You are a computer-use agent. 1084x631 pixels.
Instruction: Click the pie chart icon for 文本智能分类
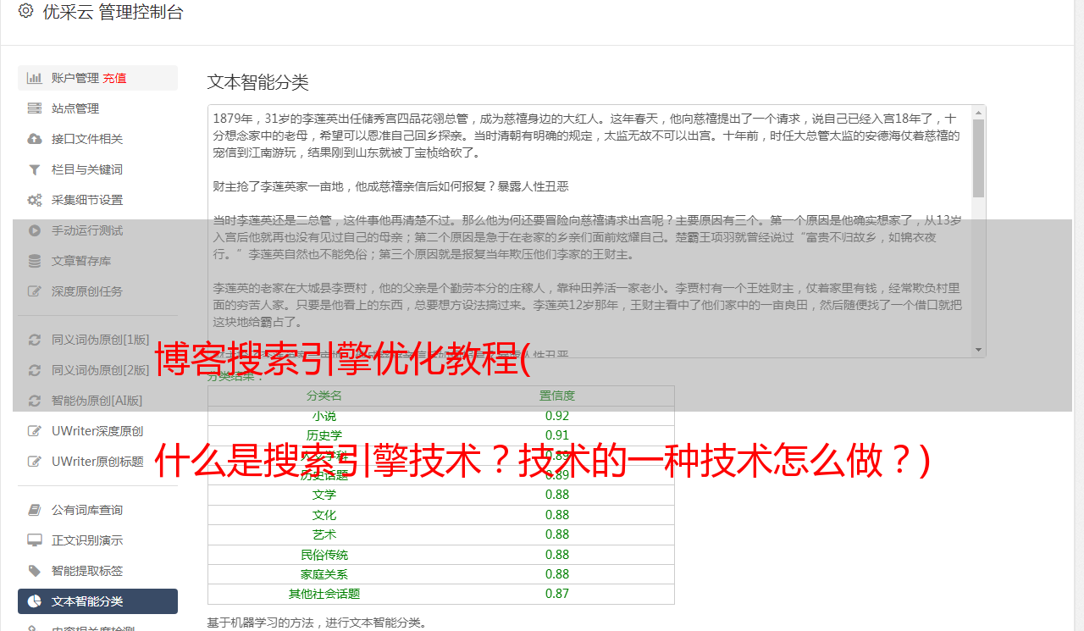[35, 601]
